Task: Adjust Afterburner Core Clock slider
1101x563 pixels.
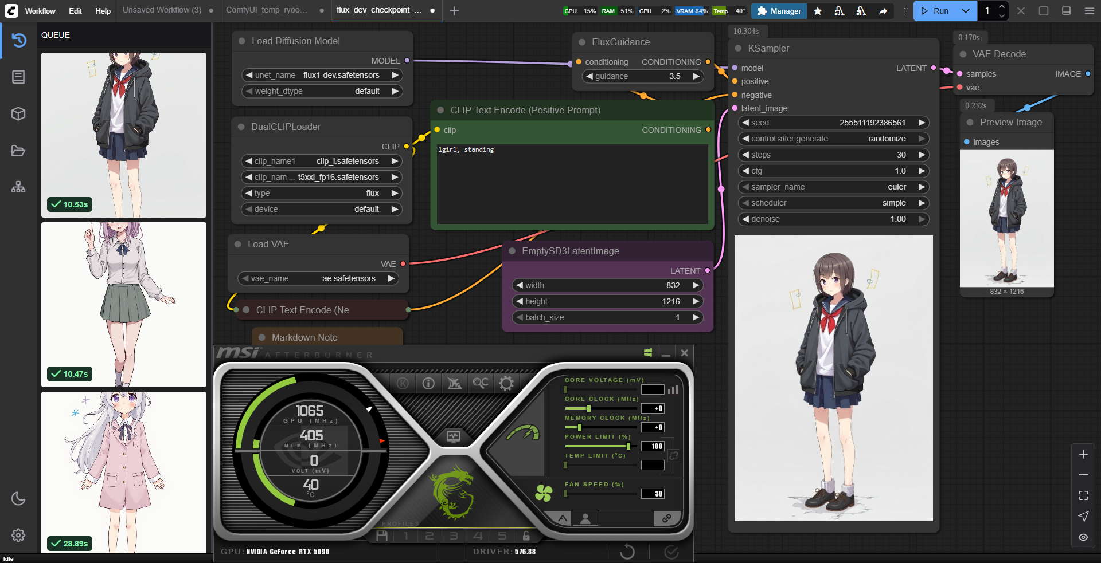Action: [x=600, y=408]
